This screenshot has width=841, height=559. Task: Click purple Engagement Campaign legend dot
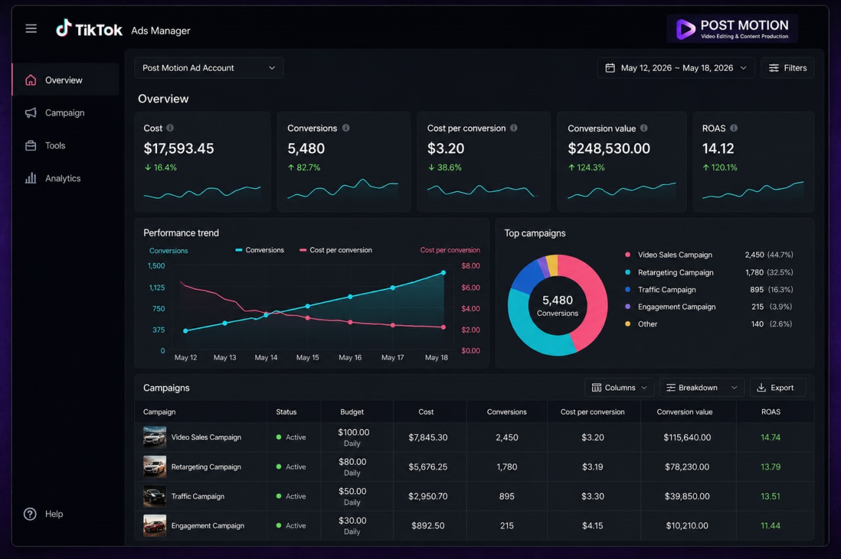coord(627,306)
